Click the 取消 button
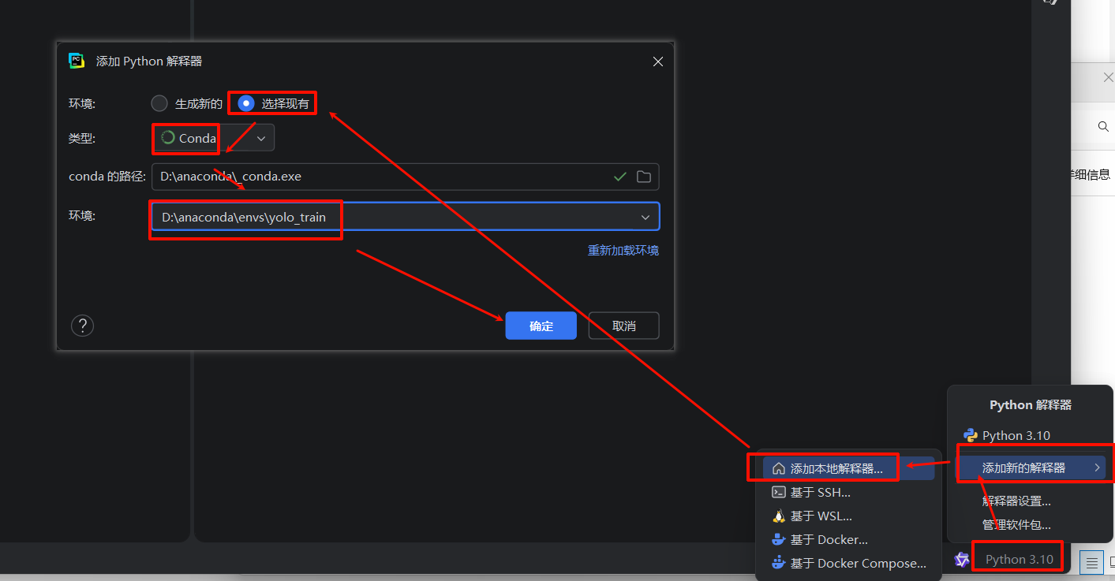 pyautogui.click(x=623, y=326)
